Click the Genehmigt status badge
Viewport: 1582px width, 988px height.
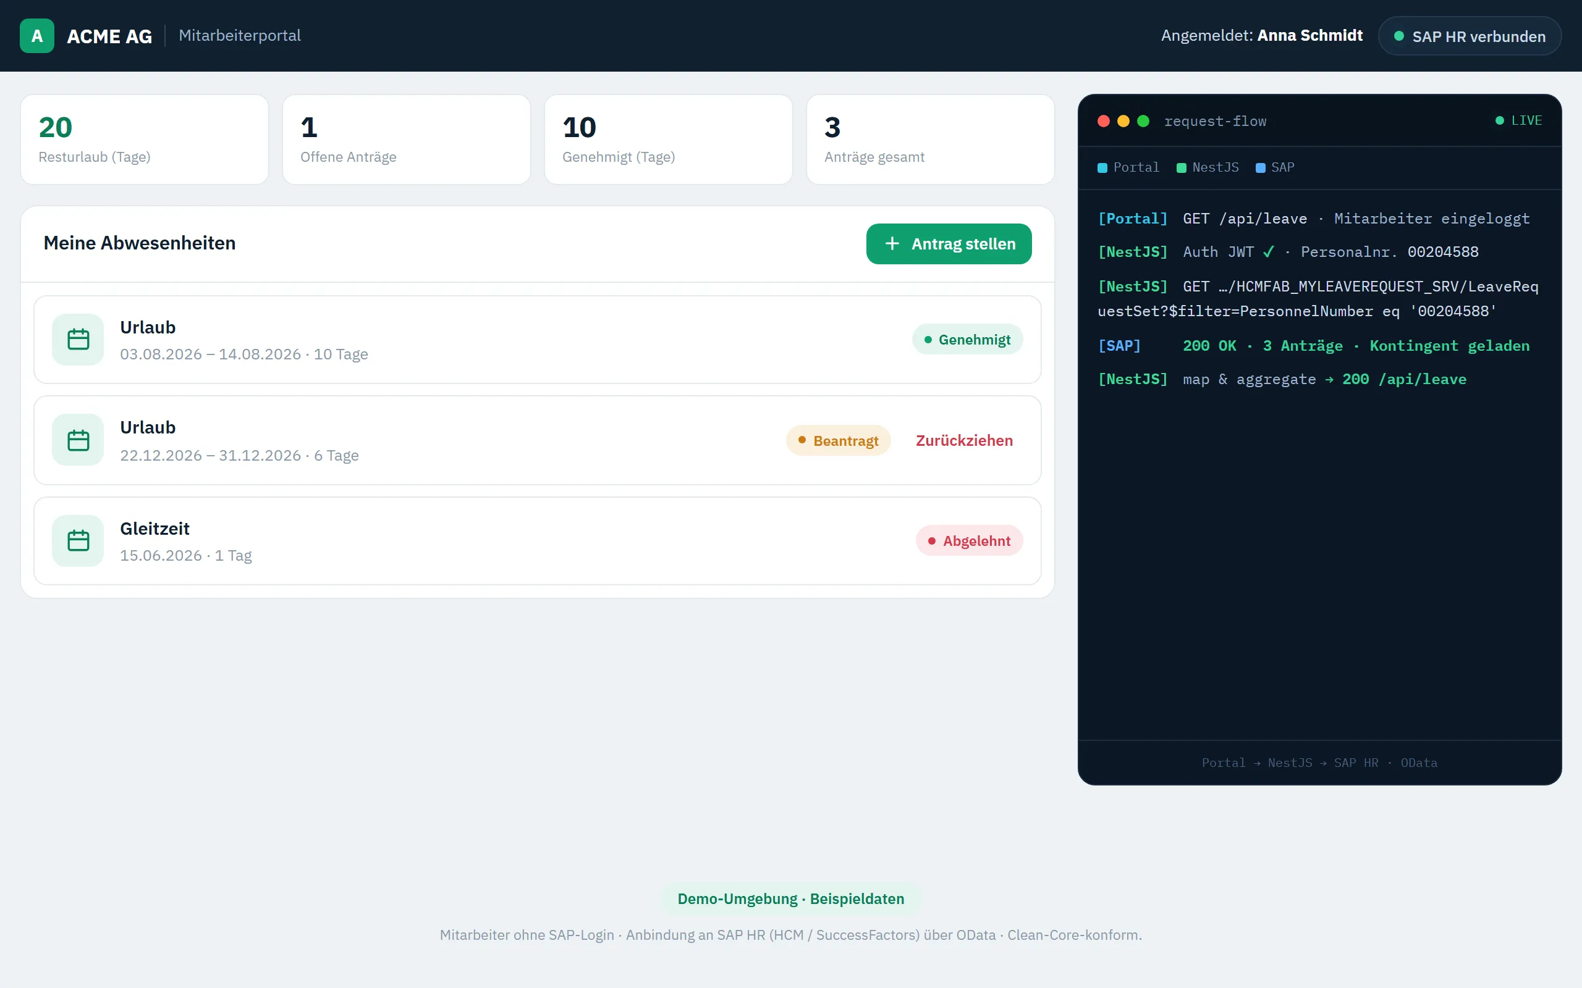967,339
